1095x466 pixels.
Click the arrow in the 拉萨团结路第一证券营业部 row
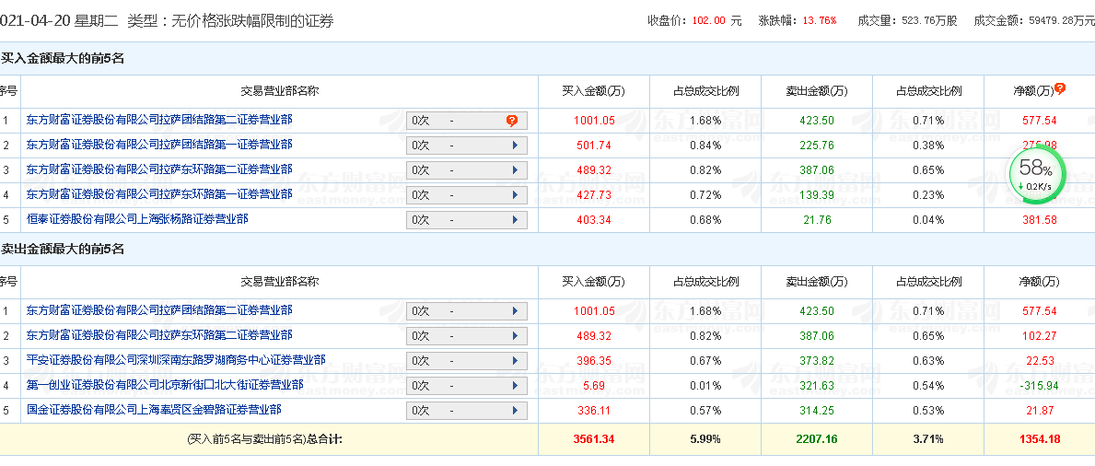[514, 145]
